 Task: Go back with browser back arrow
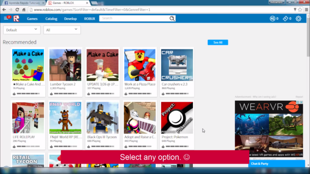point(4,10)
